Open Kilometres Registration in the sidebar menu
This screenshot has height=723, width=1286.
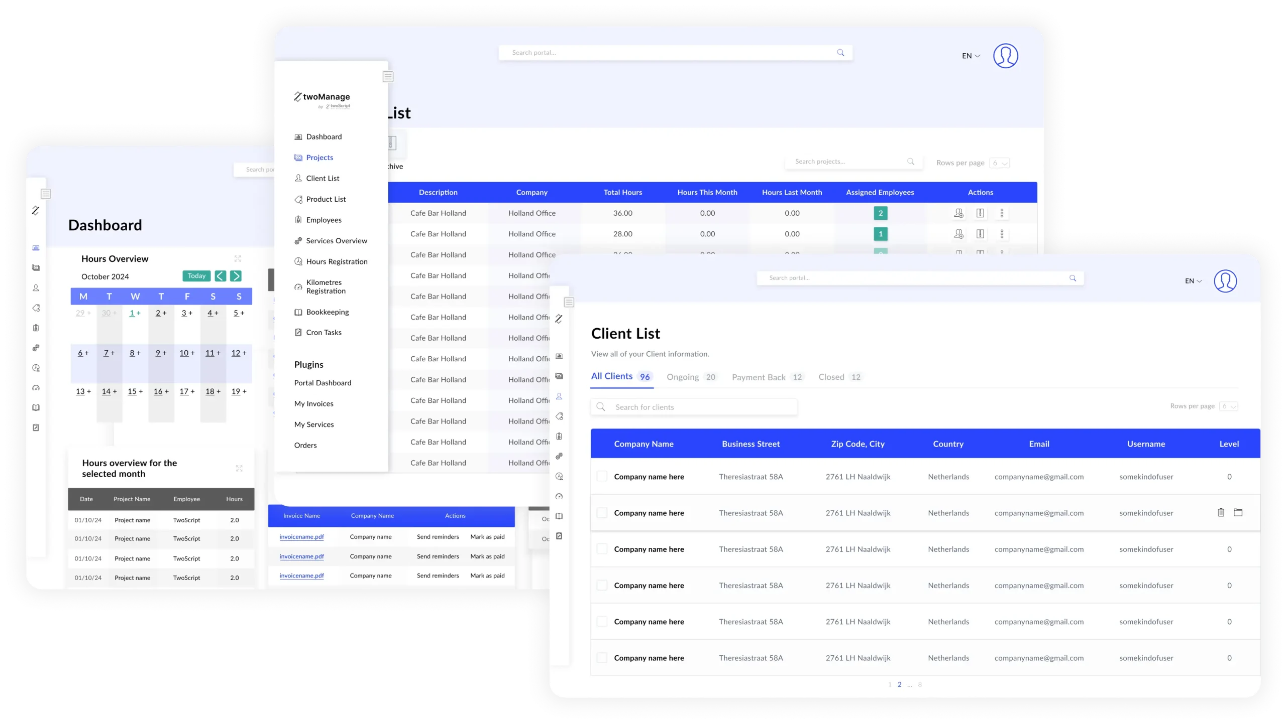(x=320, y=286)
